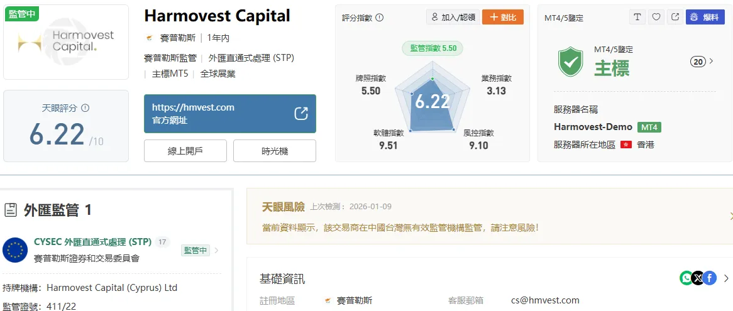Open the official website https://hmvest.com button
The height and width of the screenshot is (311, 733).
point(230,114)
